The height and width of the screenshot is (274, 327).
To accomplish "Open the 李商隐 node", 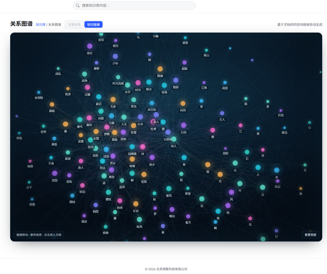I will click(x=39, y=92).
